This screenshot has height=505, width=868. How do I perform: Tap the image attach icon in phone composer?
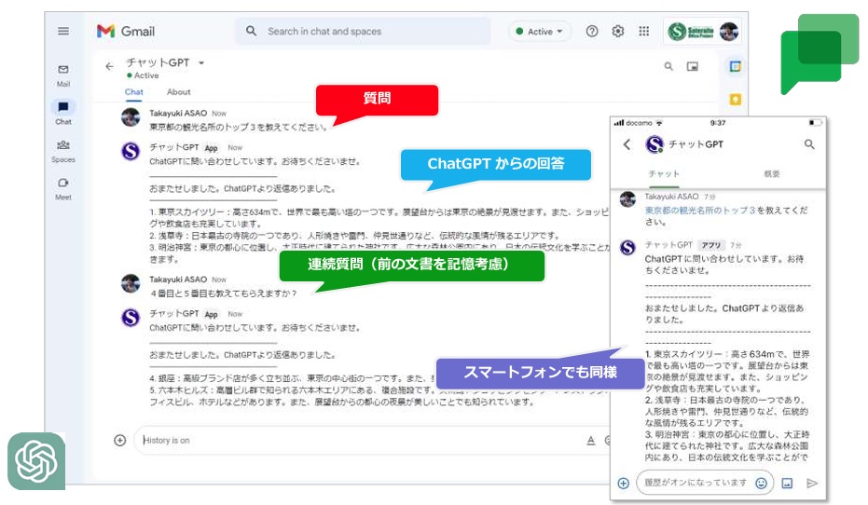coord(787,483)
